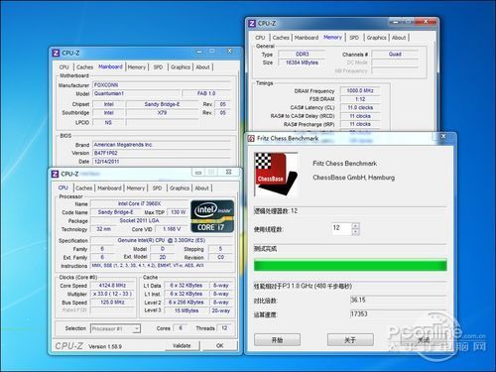Click the 125.0 MHz bus speed value
Image resolution: width=496 pixels, height=372 pixels.
coord(112,302)
